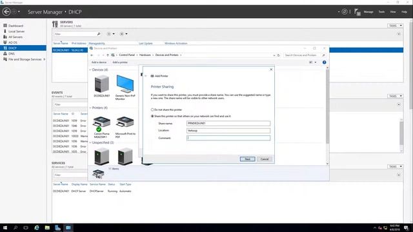Click the Server Manager back arrow button
Image resolution: width=413 pixels, height=232 pixels.
[6, 12]
